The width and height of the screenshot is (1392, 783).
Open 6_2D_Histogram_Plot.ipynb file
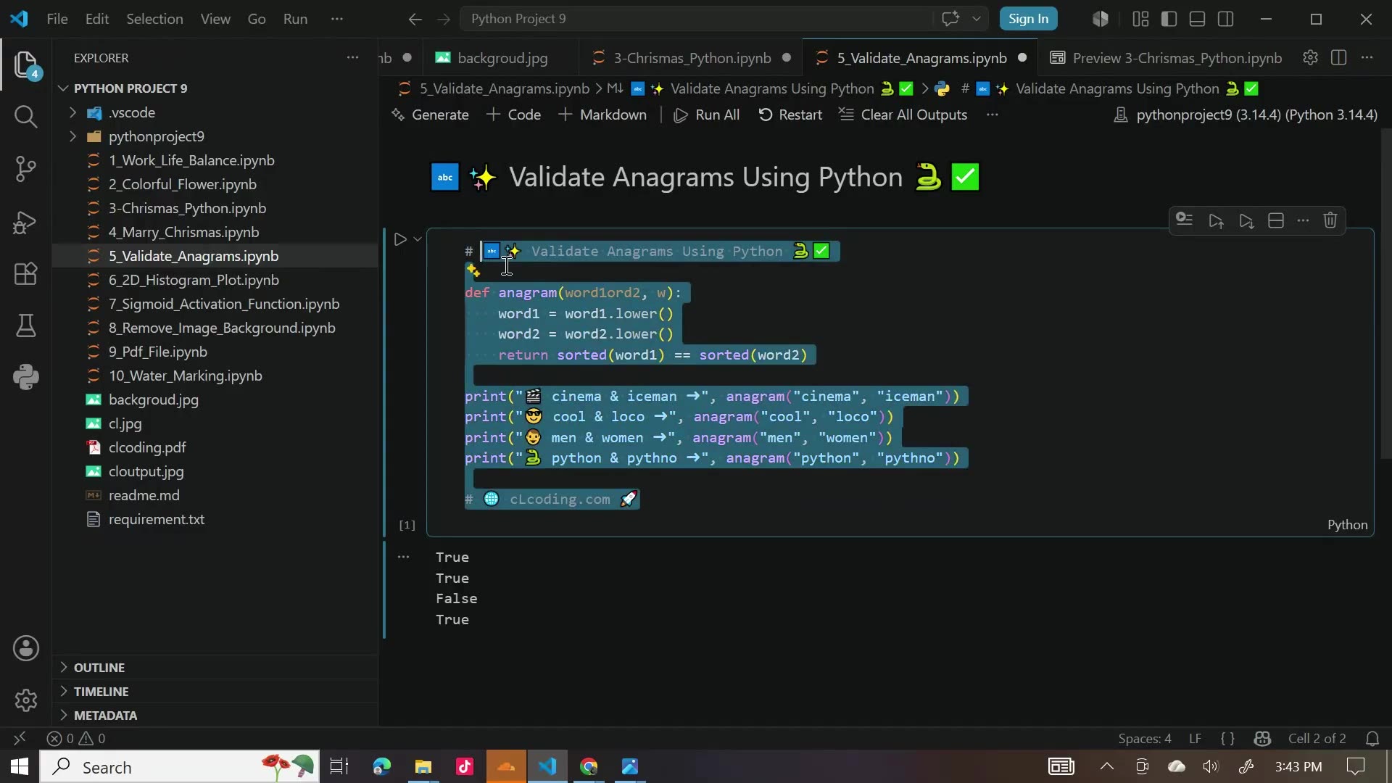click(194, 280)
